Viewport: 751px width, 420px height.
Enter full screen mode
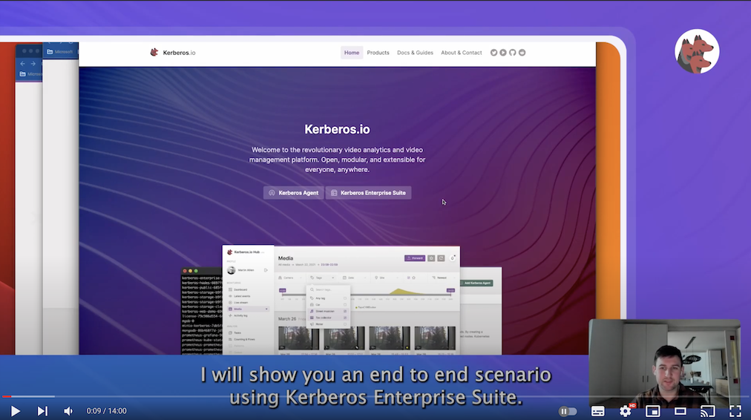(735, 411)
